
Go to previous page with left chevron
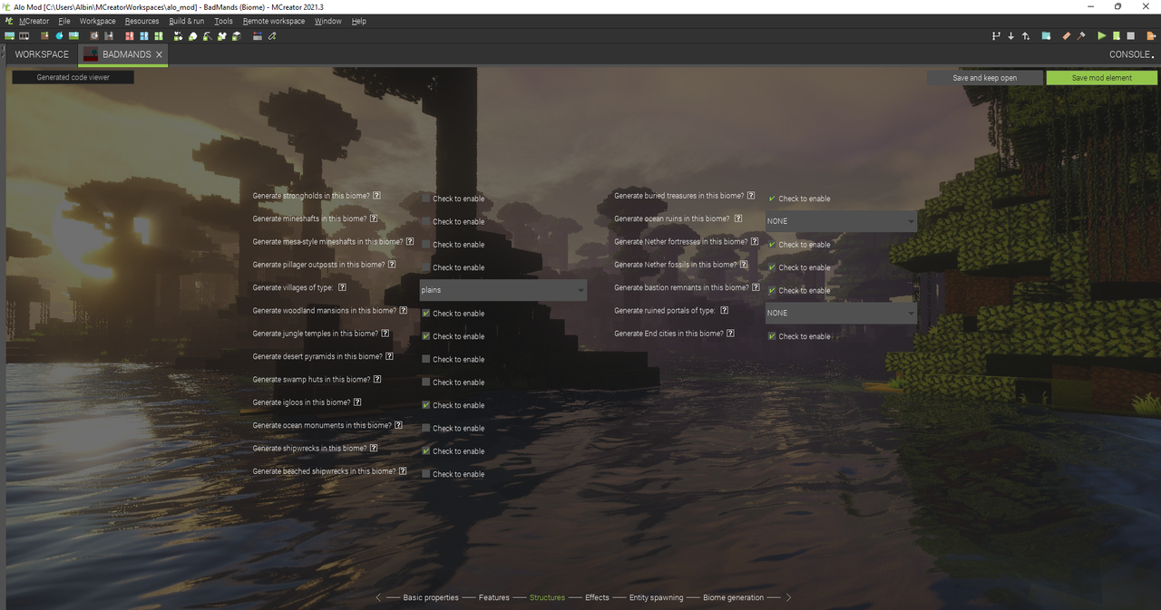[x=378, y=597]
